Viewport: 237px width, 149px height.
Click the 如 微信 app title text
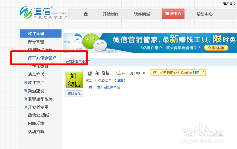(102, 73)
